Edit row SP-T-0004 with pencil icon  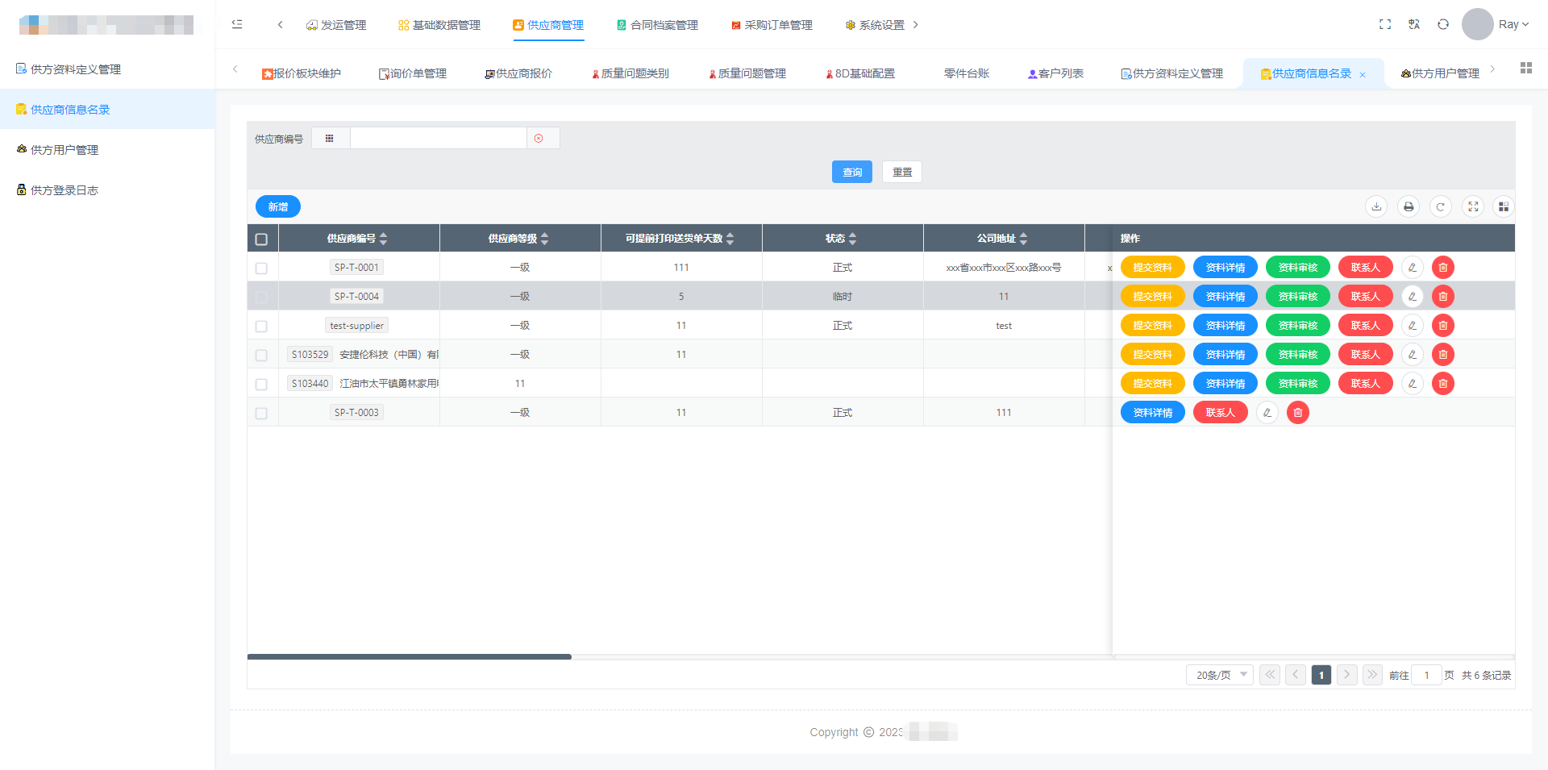click(x=1413, y=297)
